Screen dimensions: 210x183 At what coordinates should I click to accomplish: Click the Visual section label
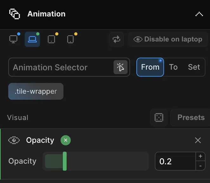click(x=18, y=118)
